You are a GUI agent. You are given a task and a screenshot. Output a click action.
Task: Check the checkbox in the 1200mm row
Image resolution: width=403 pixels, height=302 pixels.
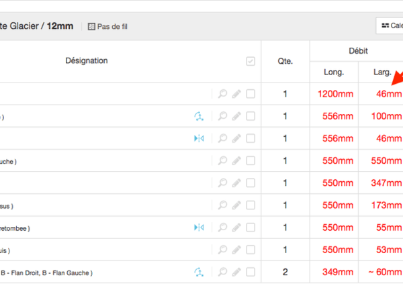(x=251, y=94)
